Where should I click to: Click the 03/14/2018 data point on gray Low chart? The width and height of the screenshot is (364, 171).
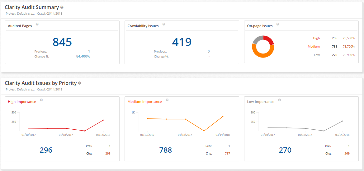342,121
